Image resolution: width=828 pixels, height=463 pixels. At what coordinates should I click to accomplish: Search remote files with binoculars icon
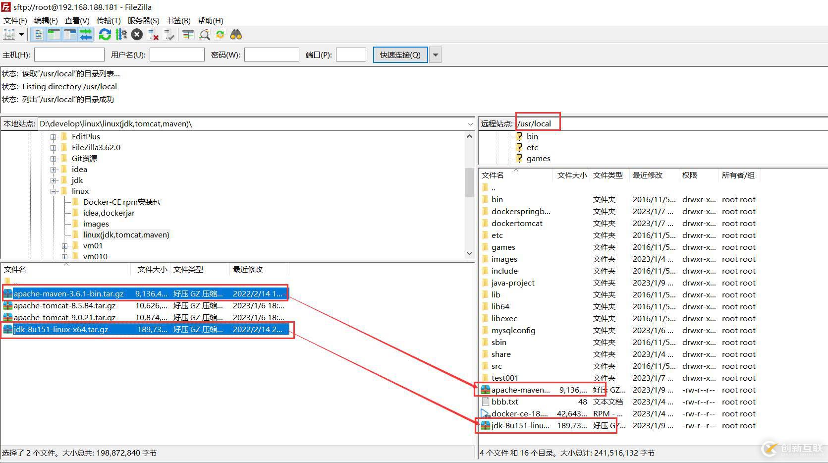(x=236, y=35)
